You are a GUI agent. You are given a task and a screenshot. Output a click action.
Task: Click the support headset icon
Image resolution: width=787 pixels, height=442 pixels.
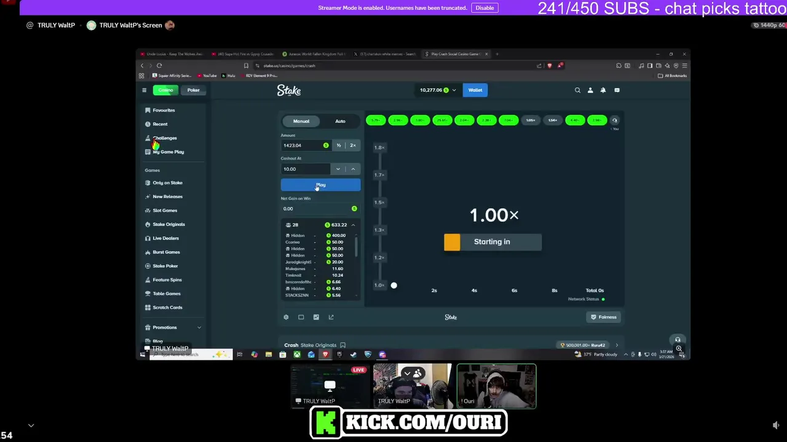[x=678, y=339]
